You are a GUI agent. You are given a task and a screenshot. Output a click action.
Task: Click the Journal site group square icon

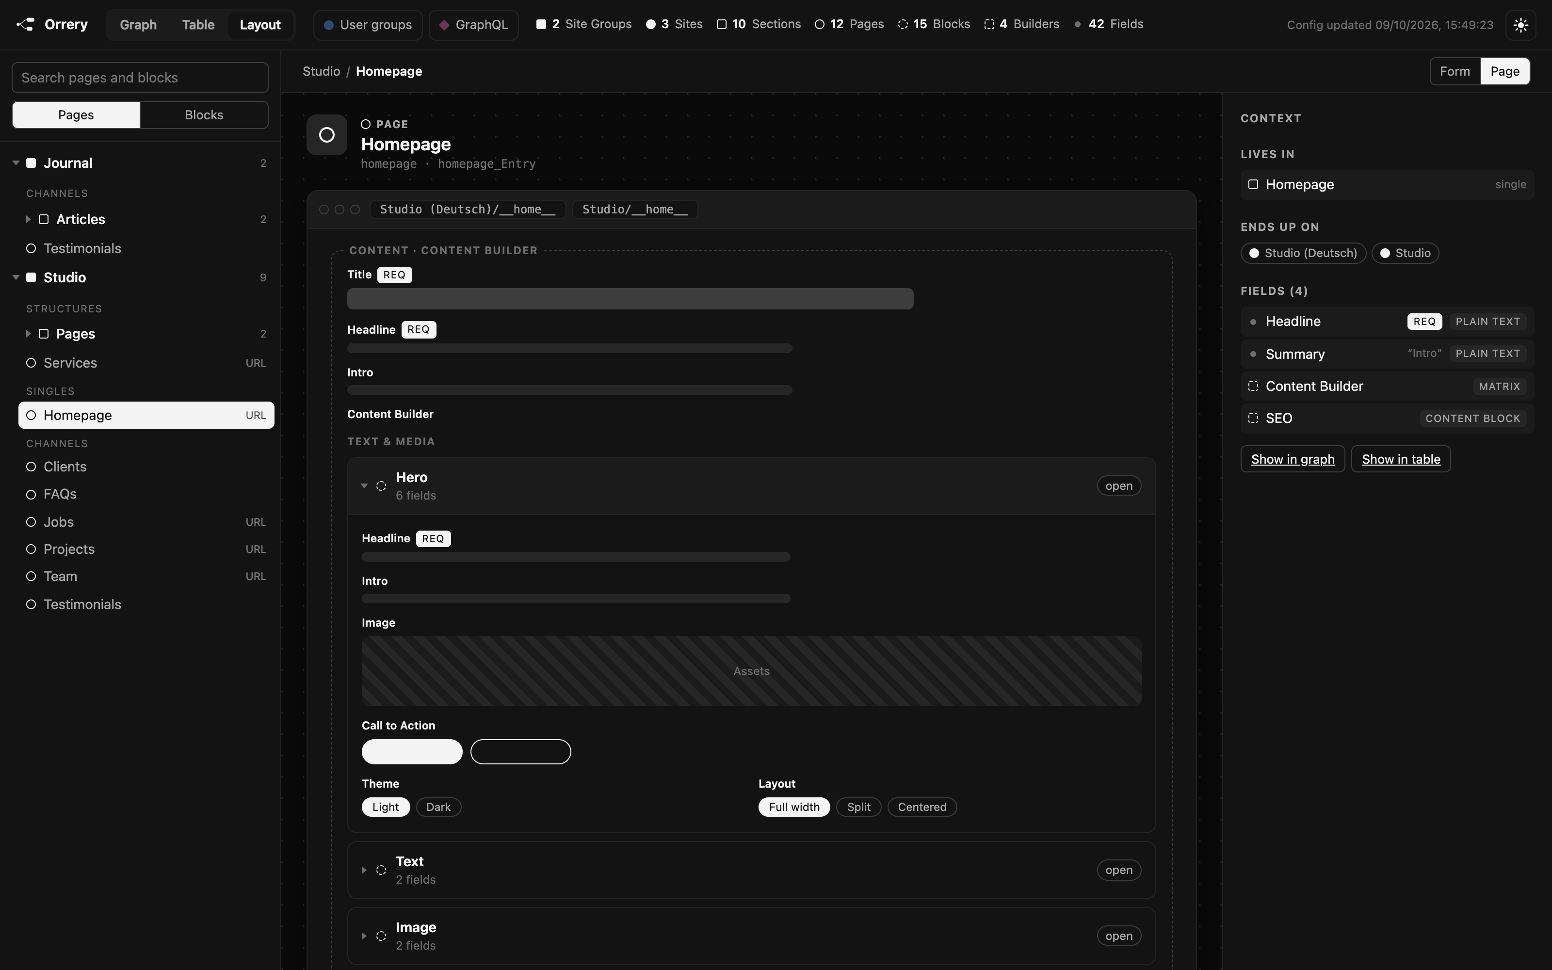tap(31, 163)
